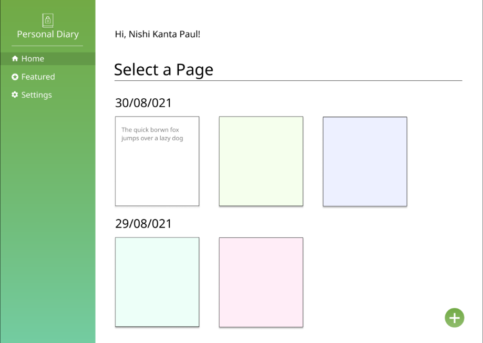Click the diary book icon above Personal Diary text

pos(47,20)
